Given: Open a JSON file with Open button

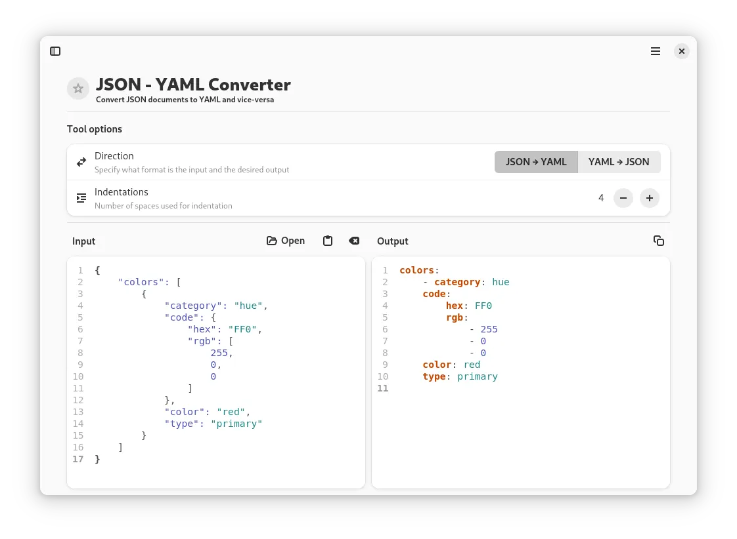Looking at the screenshot, I should pyautogui.click(x=285, y=241).
